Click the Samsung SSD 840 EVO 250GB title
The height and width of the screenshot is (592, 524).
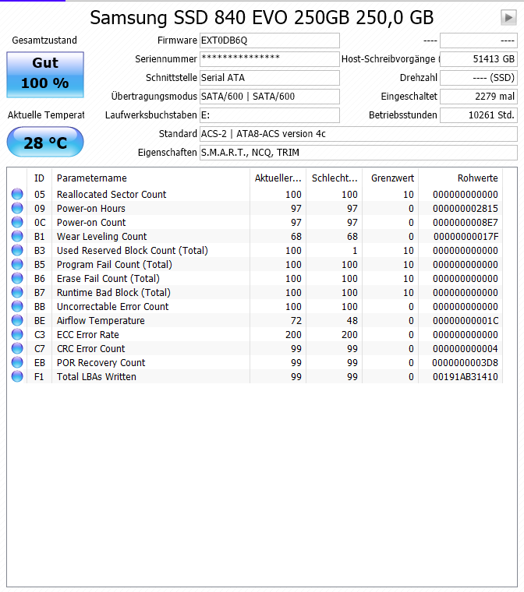click(x=262, y=17)
